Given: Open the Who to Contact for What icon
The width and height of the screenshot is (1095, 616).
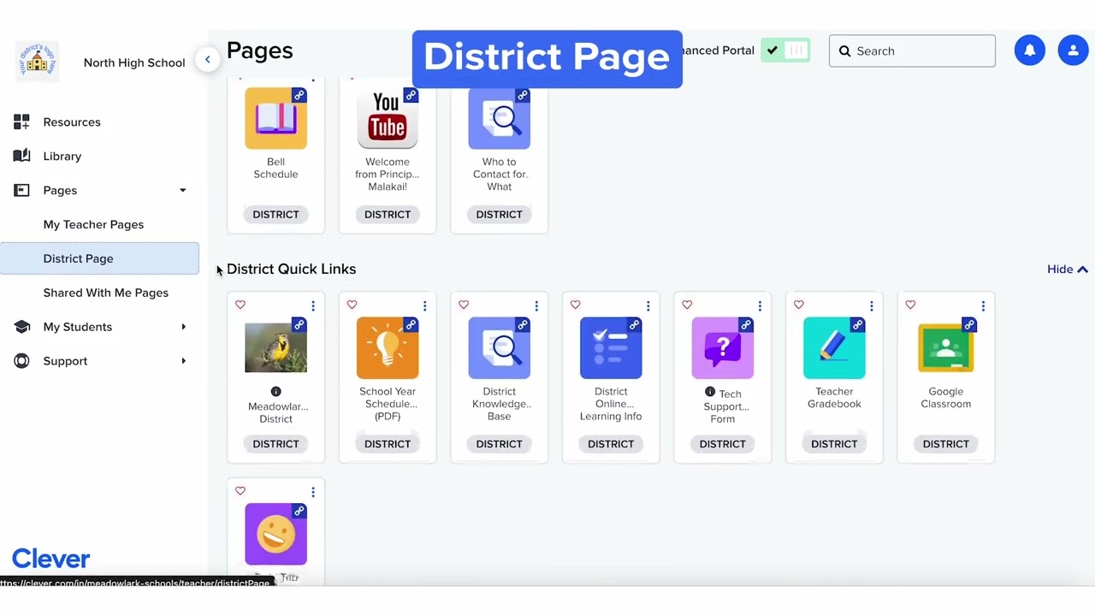Looking at the screenshot, I should pos(499,118).
